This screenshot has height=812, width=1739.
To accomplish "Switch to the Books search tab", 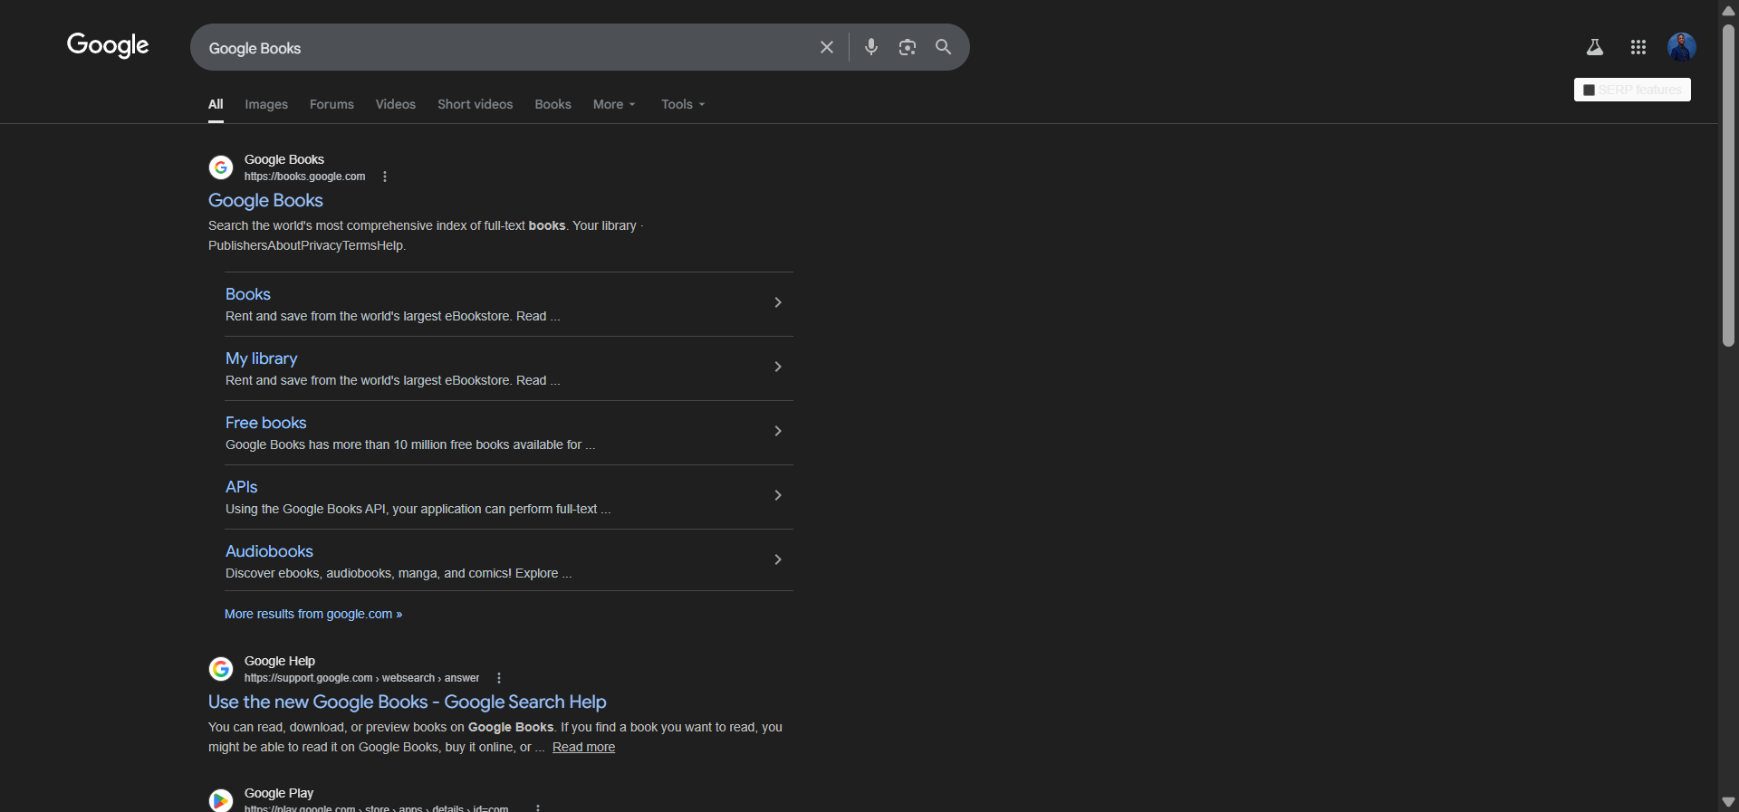I will click(552, 104).
